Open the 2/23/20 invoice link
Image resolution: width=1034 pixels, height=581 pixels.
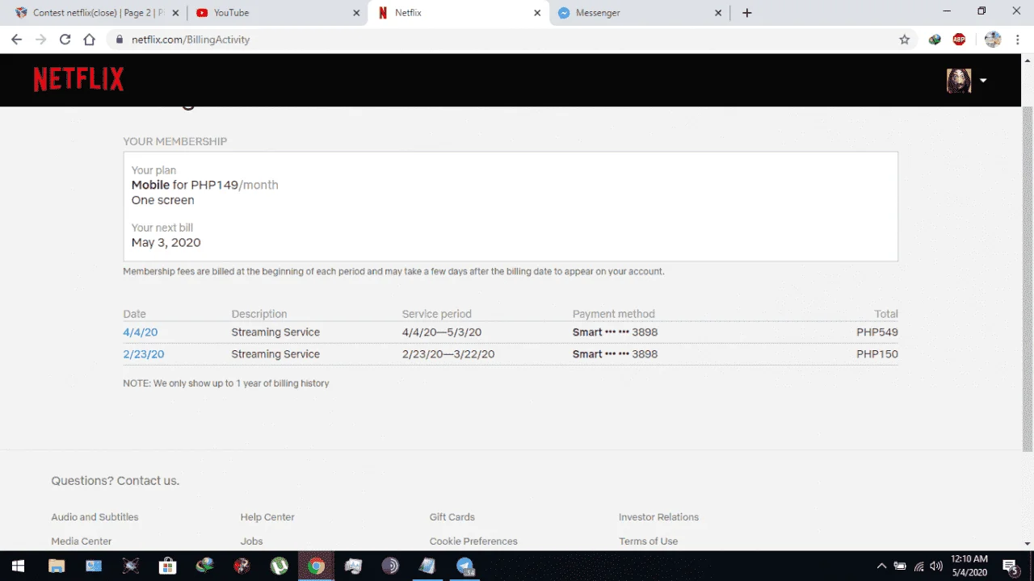pos(144,354)
